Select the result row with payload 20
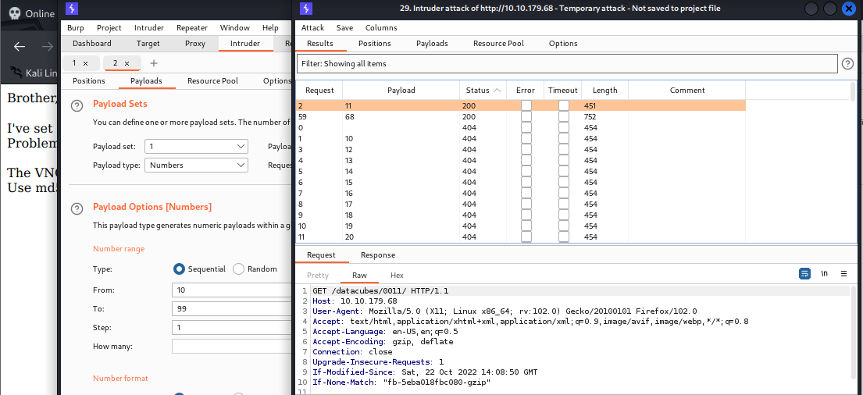This screenshot has height=395, width=863. click(521, 237)
